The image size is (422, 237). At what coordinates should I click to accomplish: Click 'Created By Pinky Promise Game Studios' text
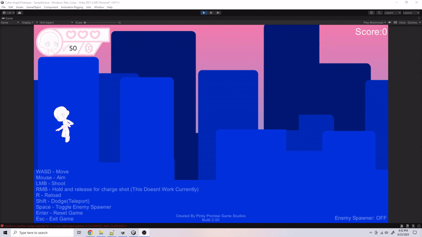(x=211, y=216)
